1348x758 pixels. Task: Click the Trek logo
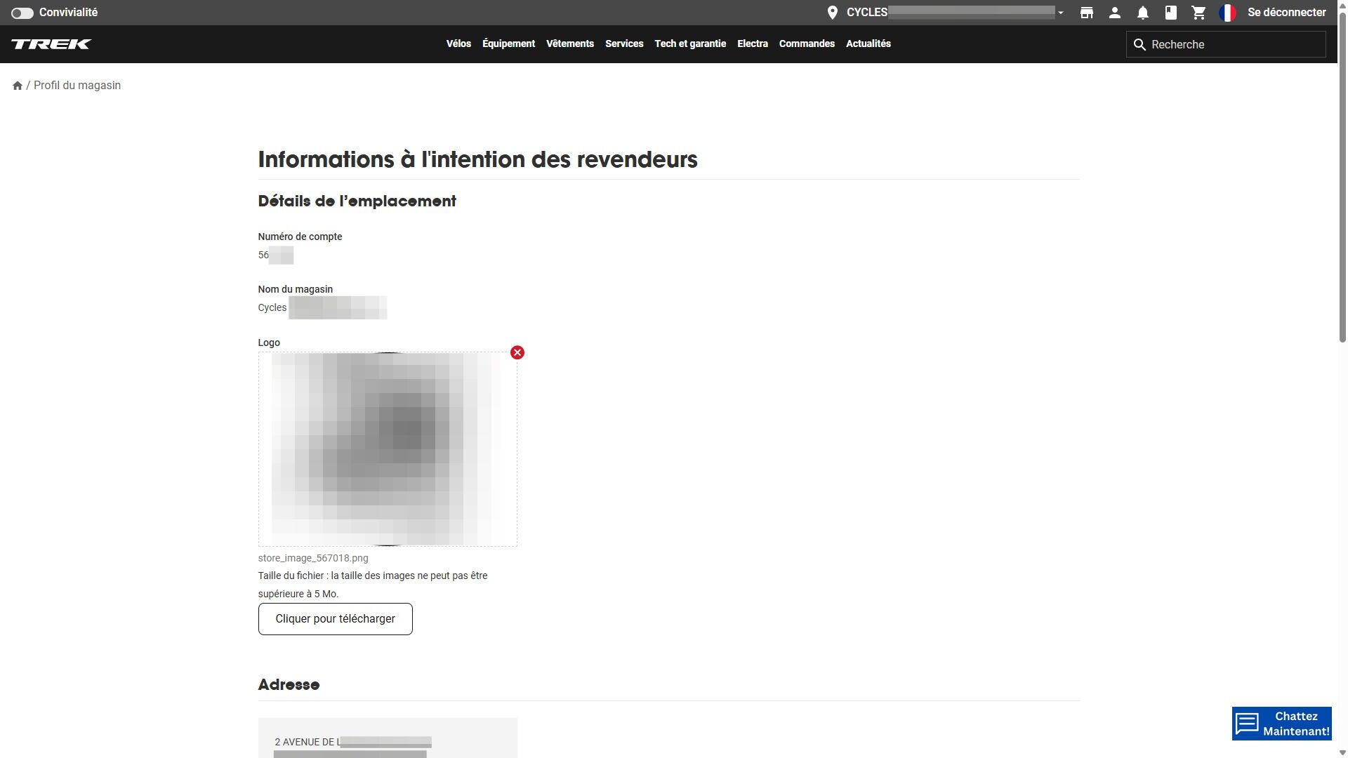click(x=51, y=44)
